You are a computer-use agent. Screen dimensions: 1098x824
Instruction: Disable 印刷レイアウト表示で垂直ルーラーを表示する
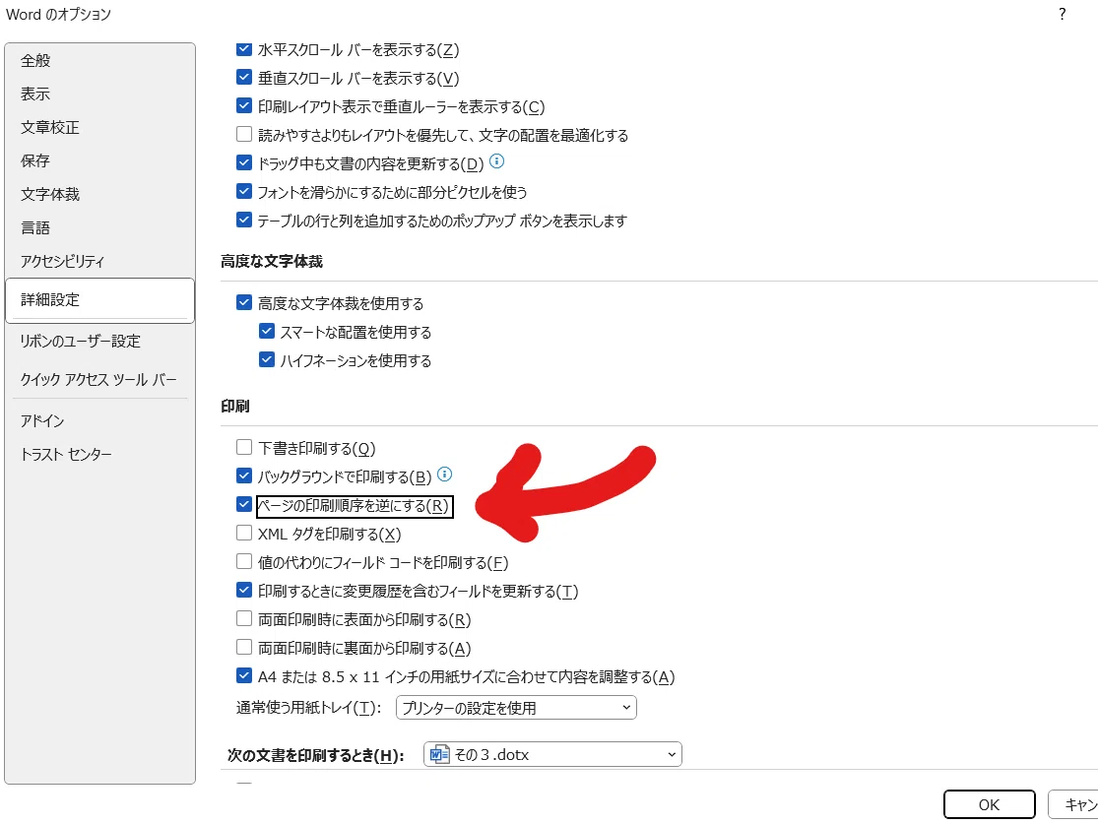[243, 105]
